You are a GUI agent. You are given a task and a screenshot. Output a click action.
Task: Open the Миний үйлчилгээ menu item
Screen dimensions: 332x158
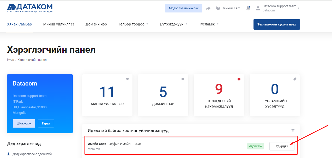[59, 24]
